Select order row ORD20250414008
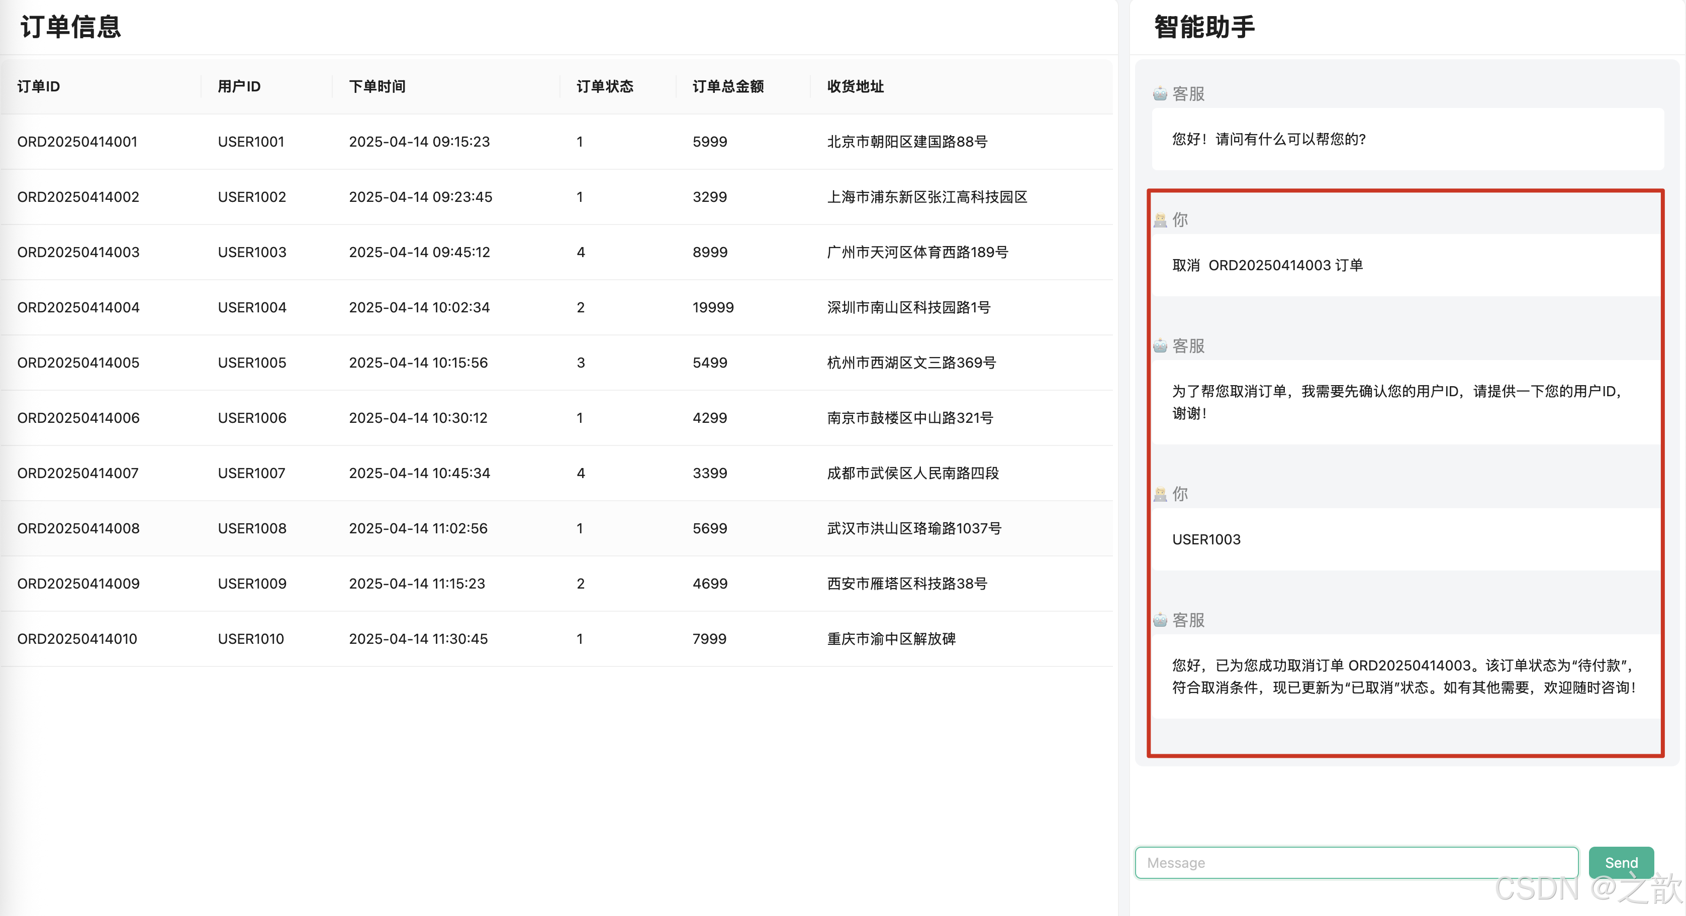The width and height of the screenshot is (1686, 916). (x=78, y=528)
